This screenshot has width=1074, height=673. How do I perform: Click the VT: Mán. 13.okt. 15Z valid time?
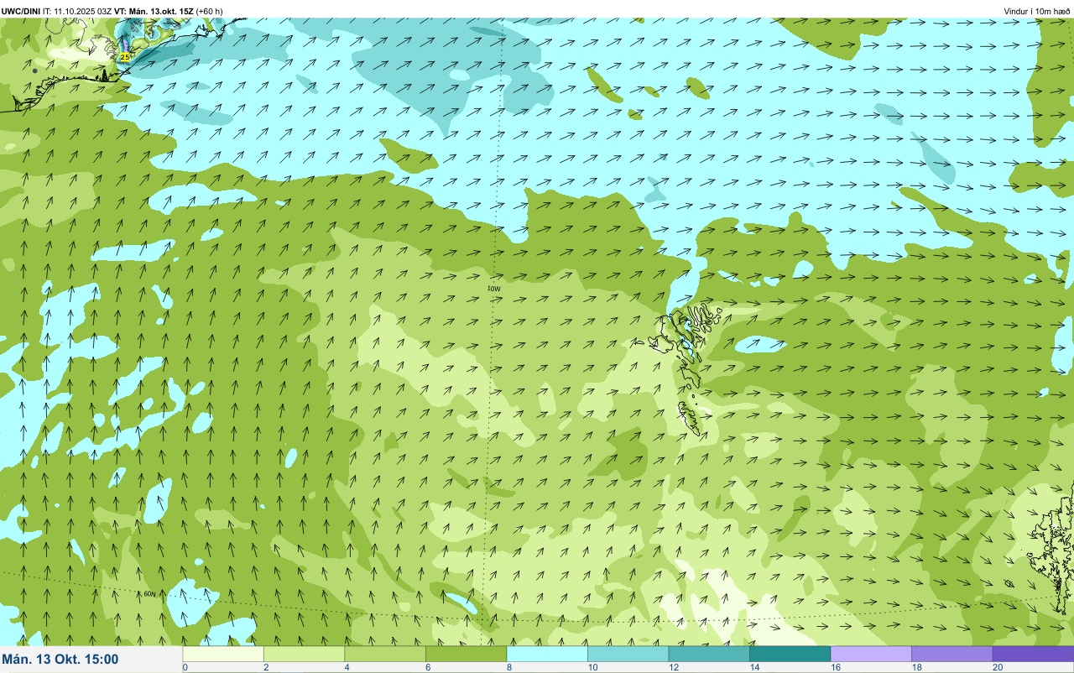(x=154, y=11)
